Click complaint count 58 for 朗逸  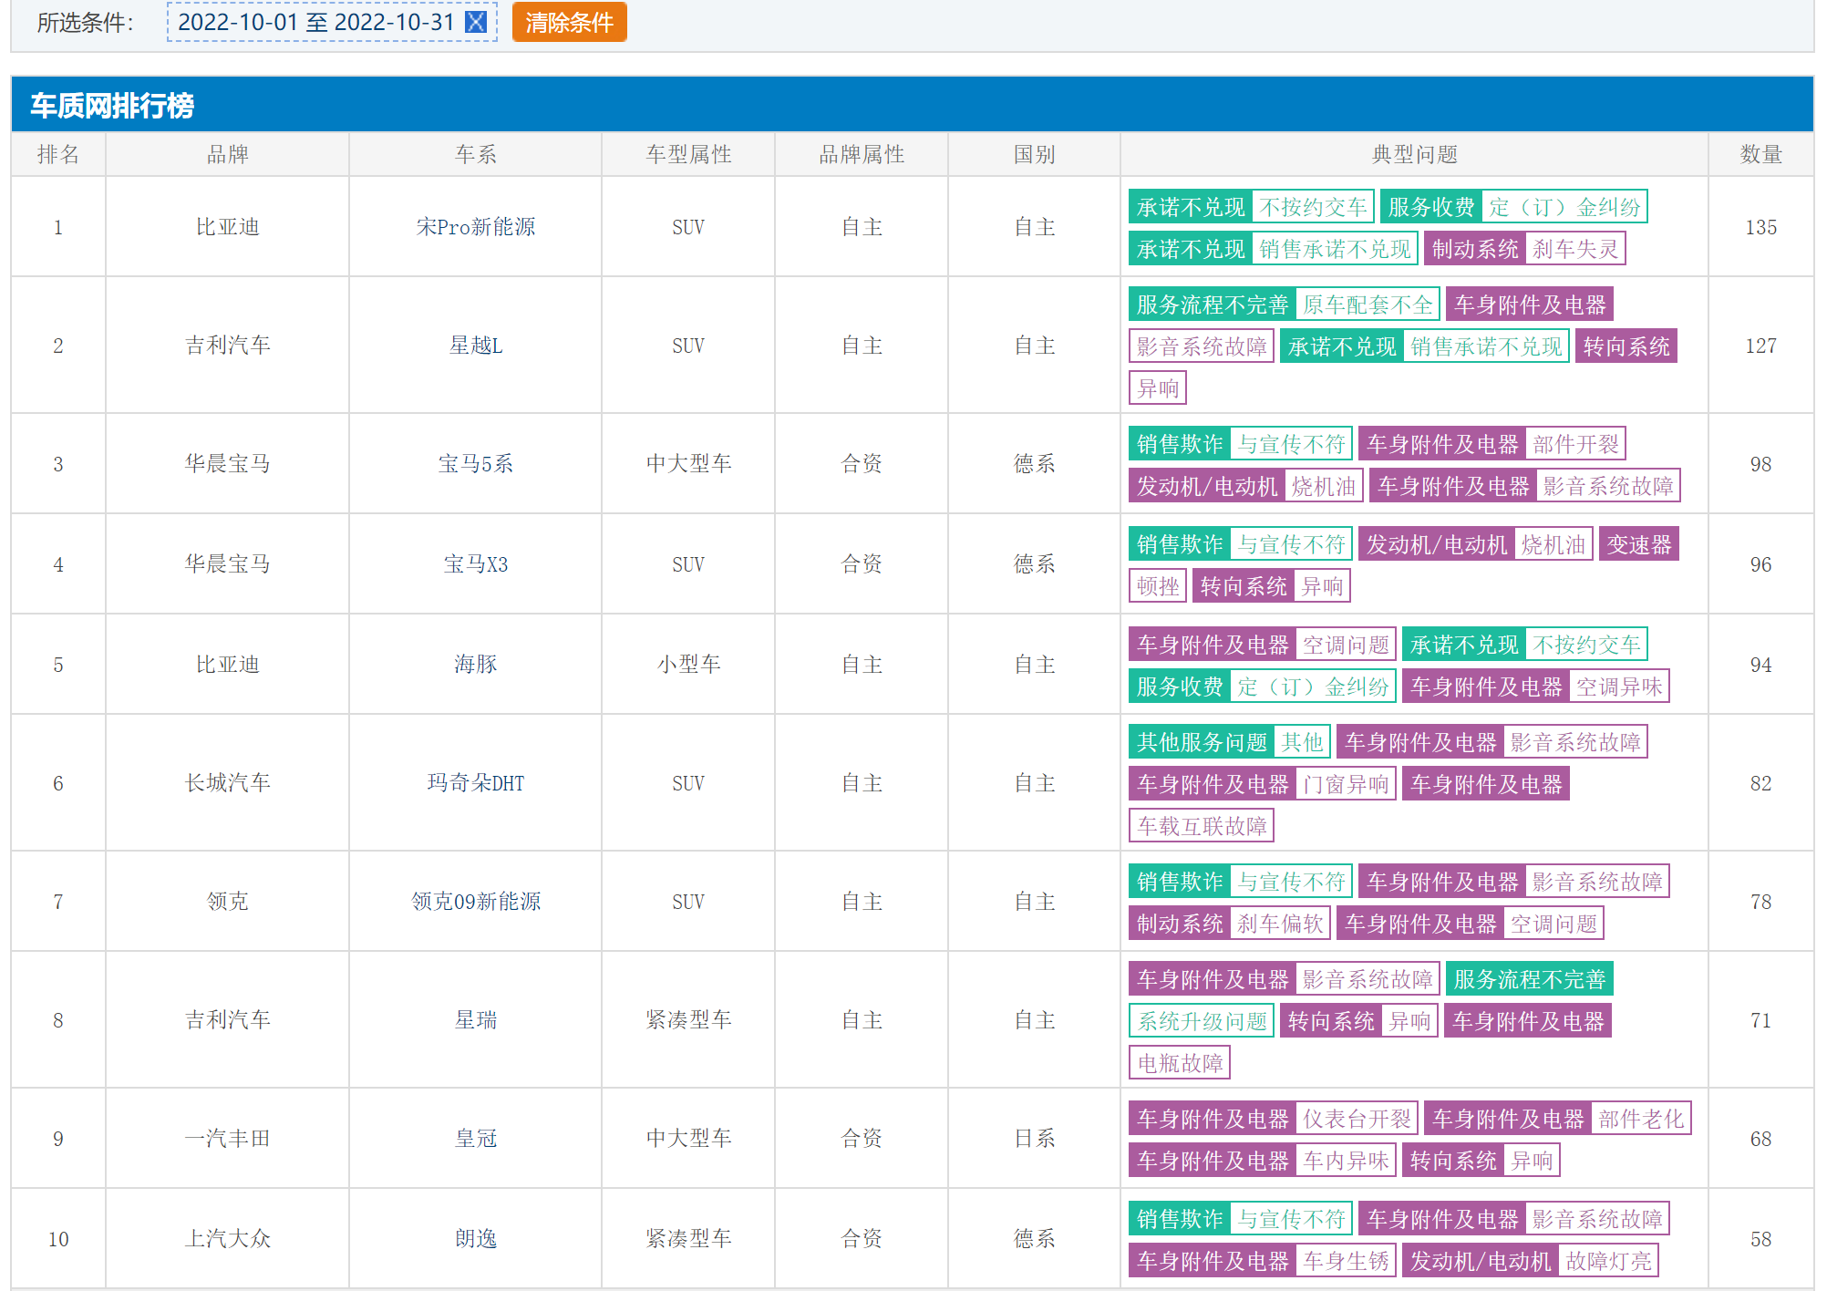(x=1760, y=1239)
